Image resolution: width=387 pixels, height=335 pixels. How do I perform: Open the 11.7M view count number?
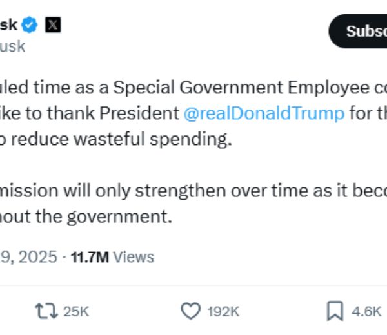pyautogui.click(x=92, y=257)
